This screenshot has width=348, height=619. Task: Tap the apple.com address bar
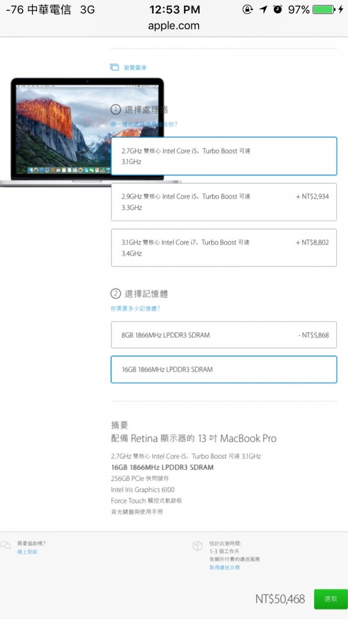click(x=174, y=26)
